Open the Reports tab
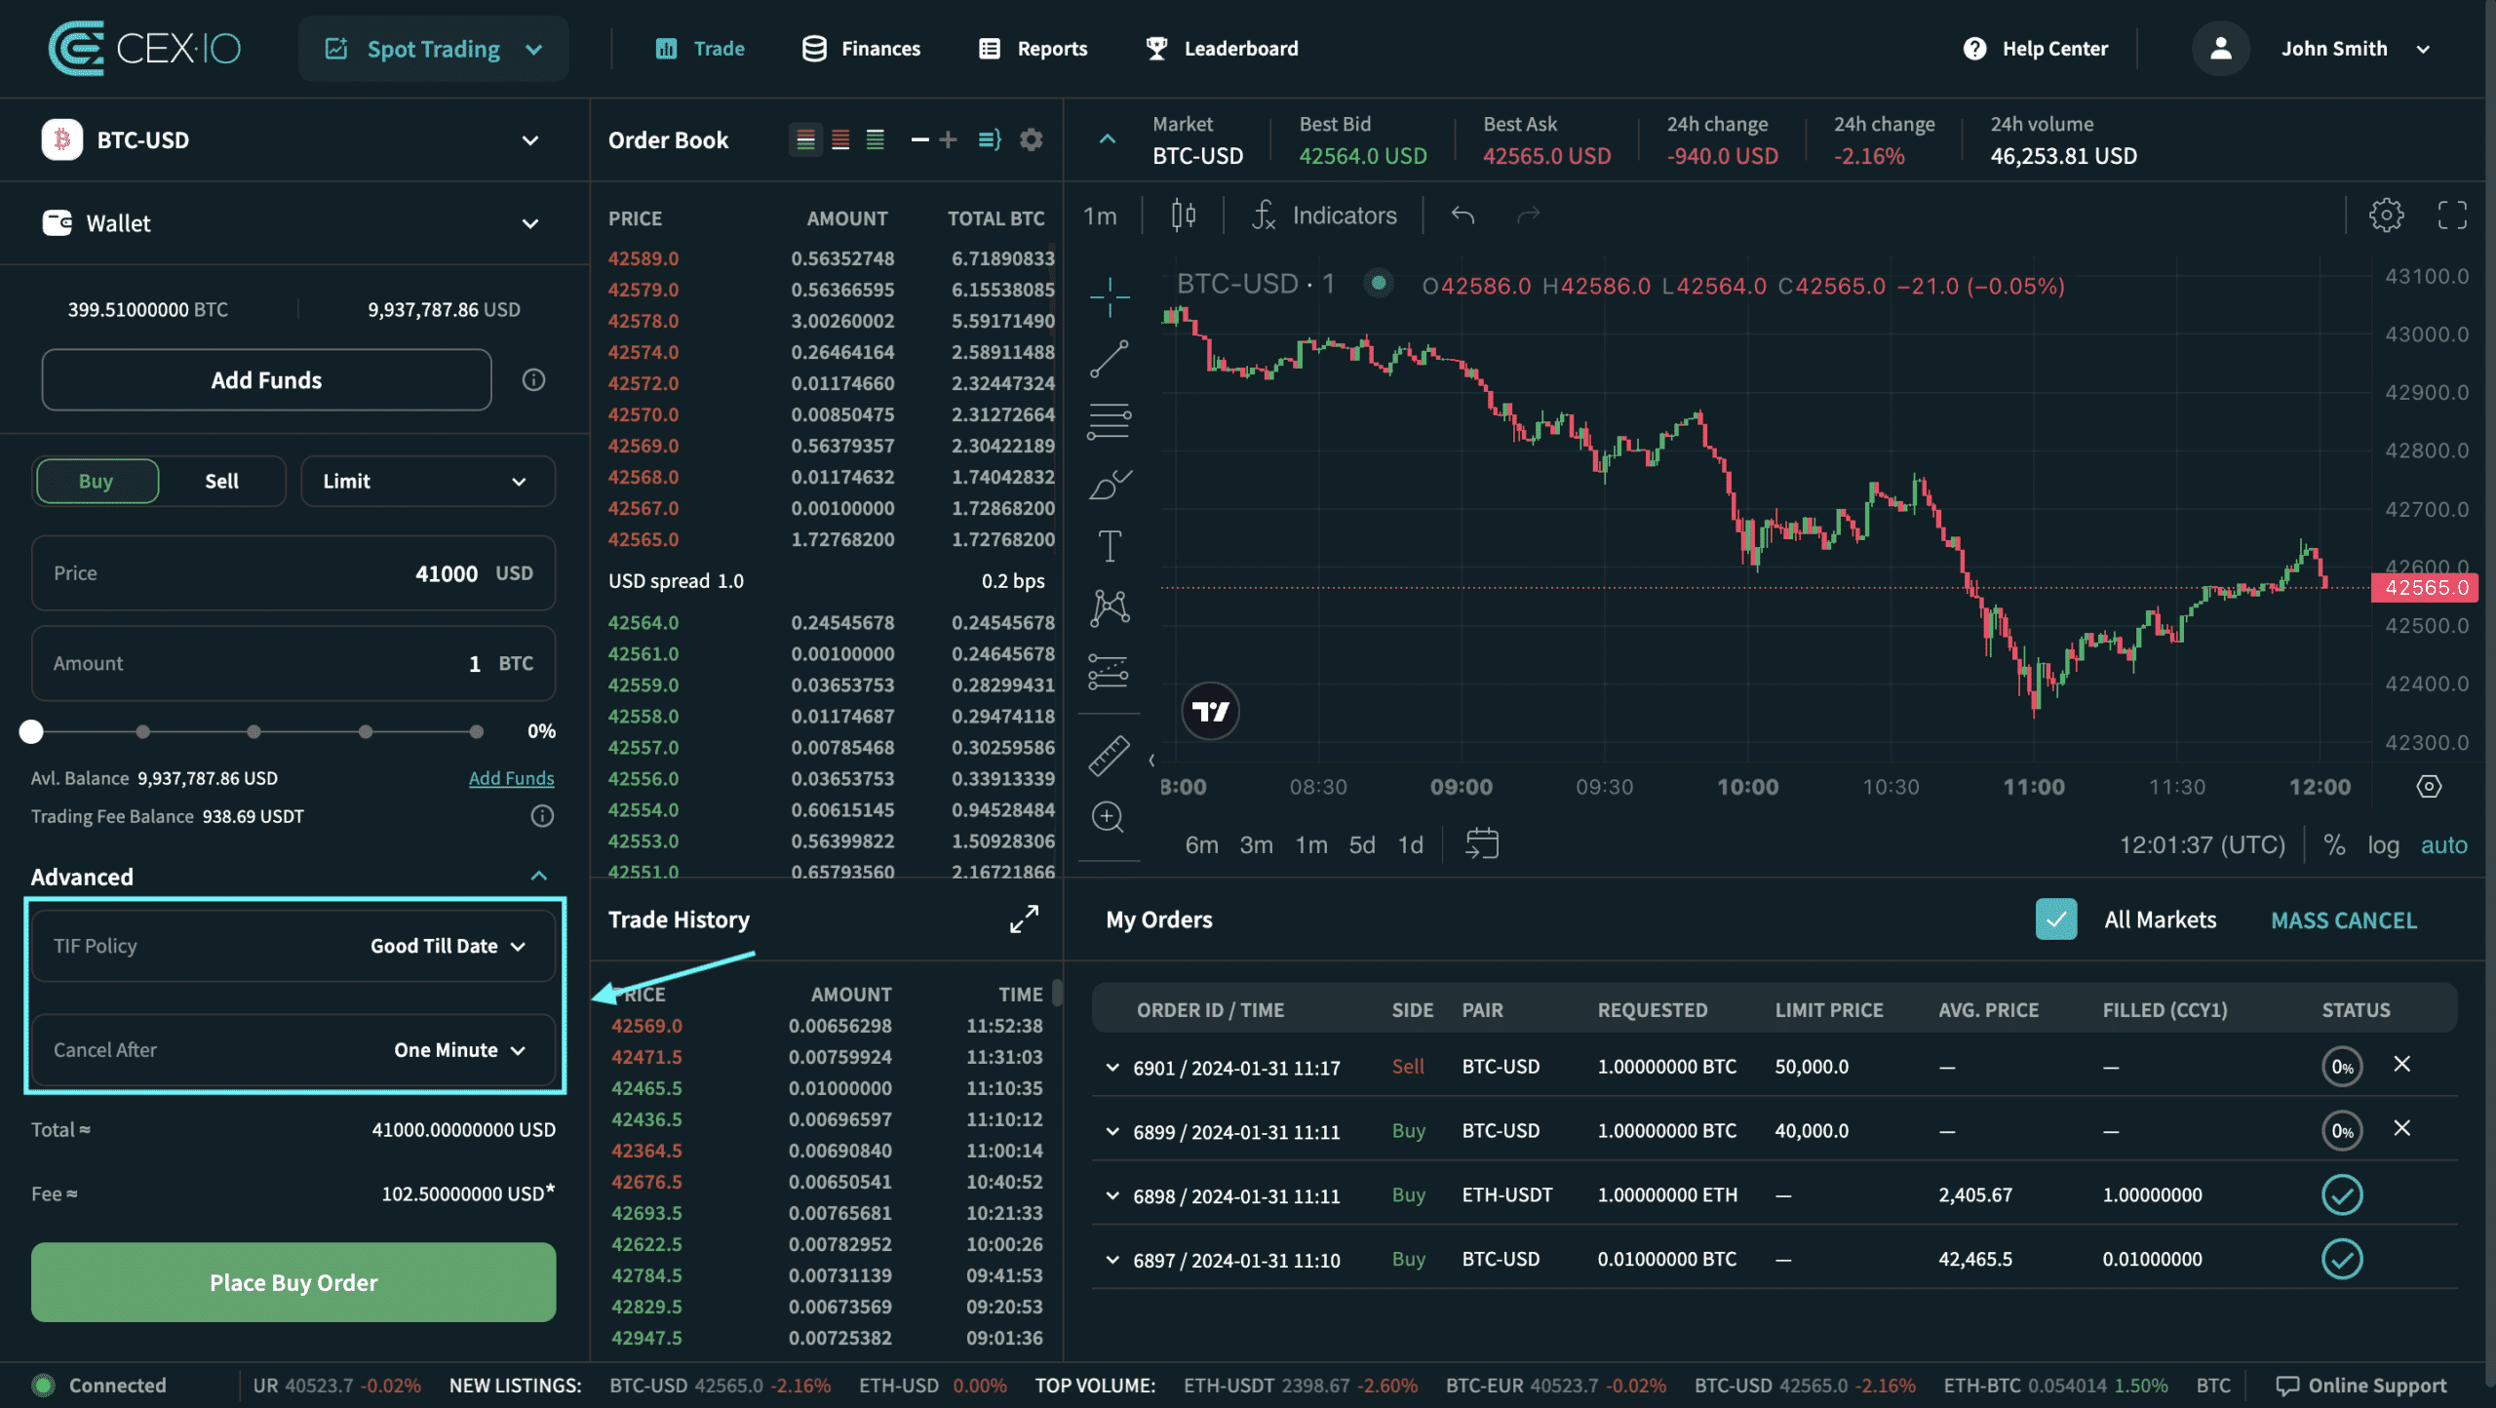This screenshot has height=1408, width=2496. 1033,49
